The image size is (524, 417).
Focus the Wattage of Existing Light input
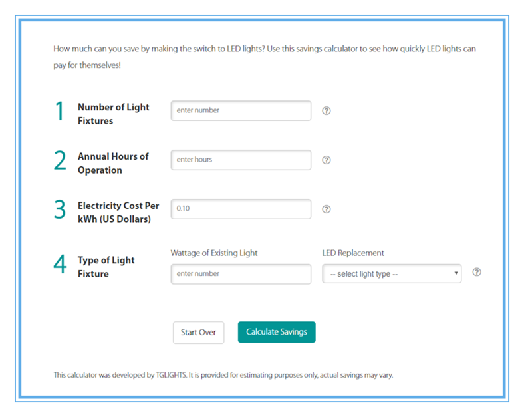pyautogui.click(x=241, y=274)
